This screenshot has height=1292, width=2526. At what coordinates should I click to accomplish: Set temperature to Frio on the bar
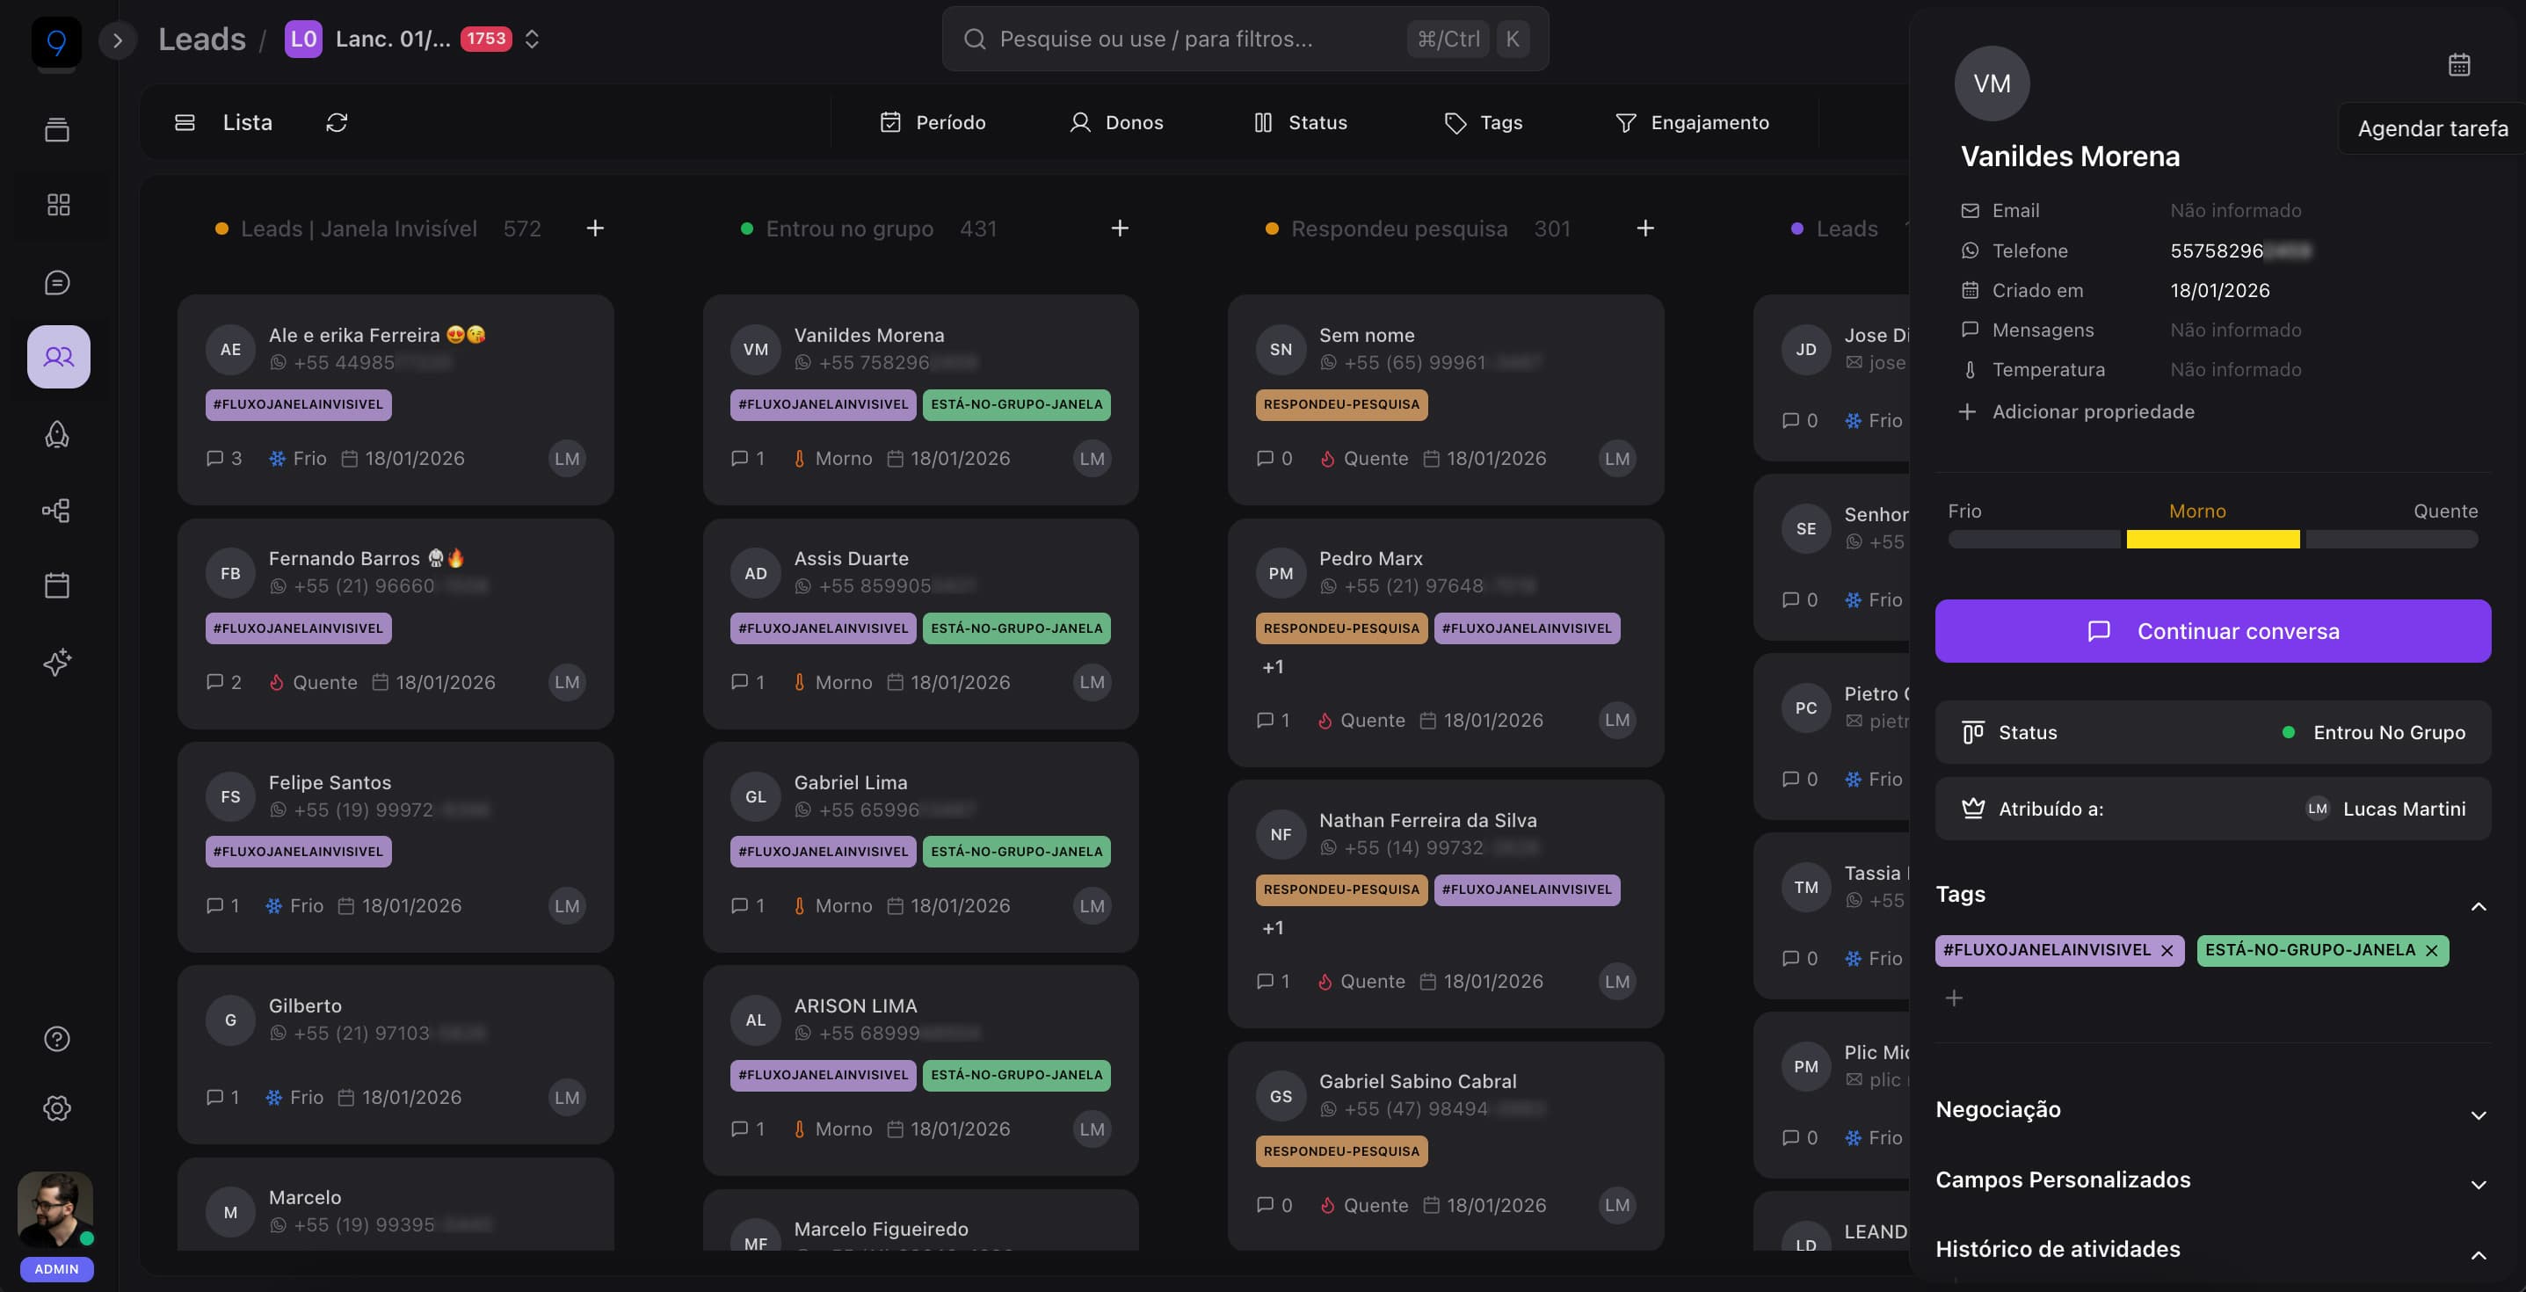(2034, 539)
